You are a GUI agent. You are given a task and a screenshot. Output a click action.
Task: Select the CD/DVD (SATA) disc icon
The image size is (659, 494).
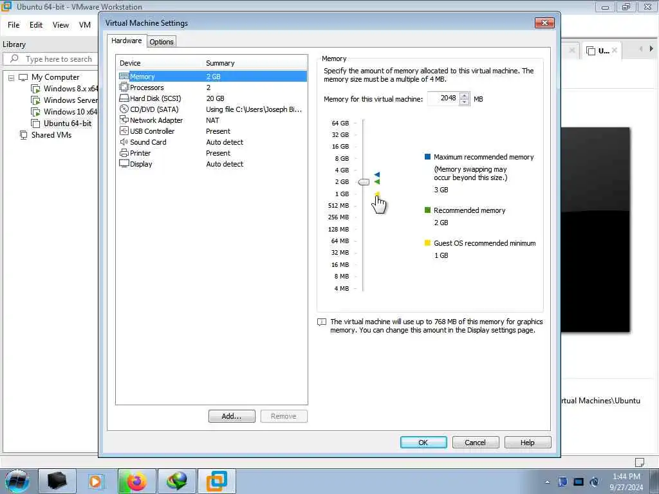tap(124, 109)
